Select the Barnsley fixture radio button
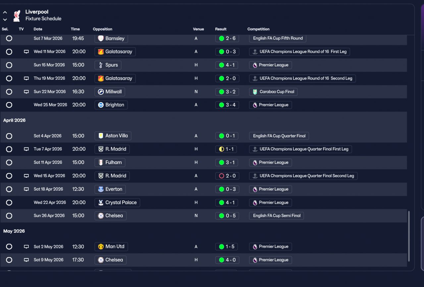Screen dimensions: 424x287 click(9, 38)
